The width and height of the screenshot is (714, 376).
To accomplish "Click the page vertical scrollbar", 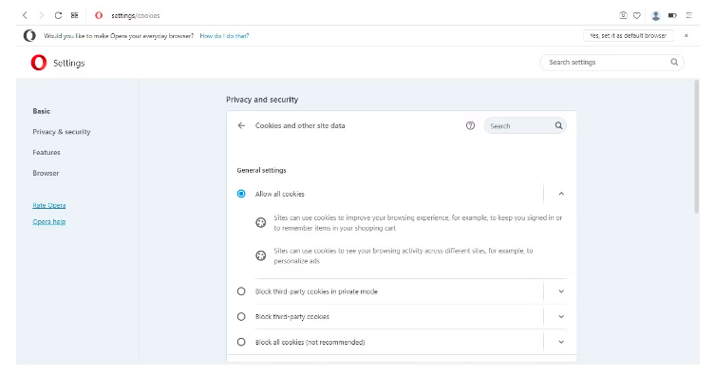I will click(x=696, y=146).
